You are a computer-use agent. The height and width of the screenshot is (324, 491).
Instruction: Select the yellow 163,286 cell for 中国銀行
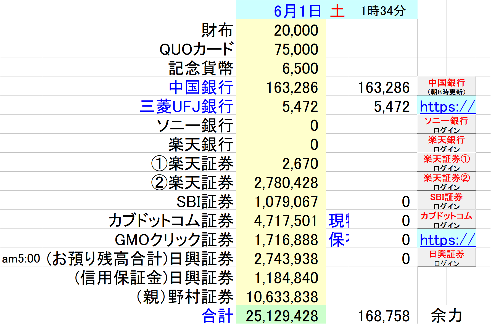pyautogui.click(x=281, y=86)
